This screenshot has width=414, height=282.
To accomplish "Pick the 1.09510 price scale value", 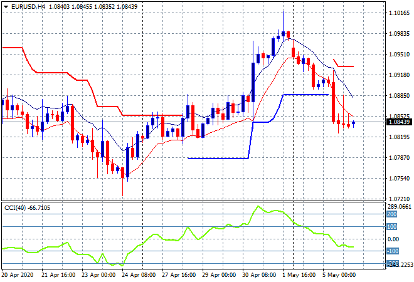I will point(399,54).
